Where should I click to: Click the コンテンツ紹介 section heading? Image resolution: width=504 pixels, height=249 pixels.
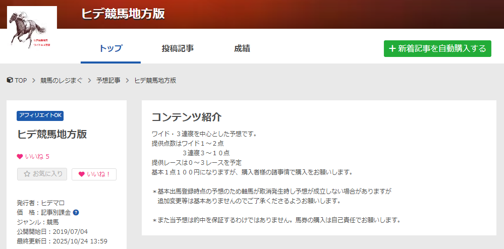coord(186,117)
